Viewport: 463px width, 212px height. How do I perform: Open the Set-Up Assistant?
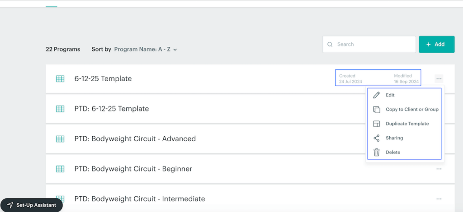tap(32, 205)
